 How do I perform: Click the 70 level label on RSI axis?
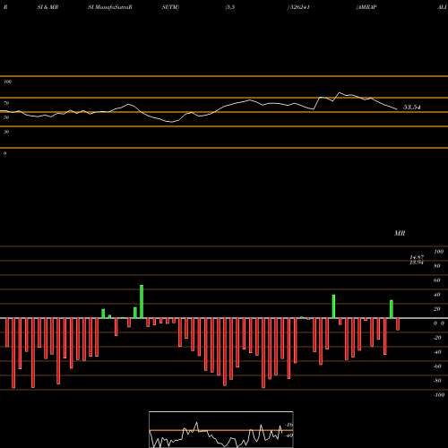6,103
